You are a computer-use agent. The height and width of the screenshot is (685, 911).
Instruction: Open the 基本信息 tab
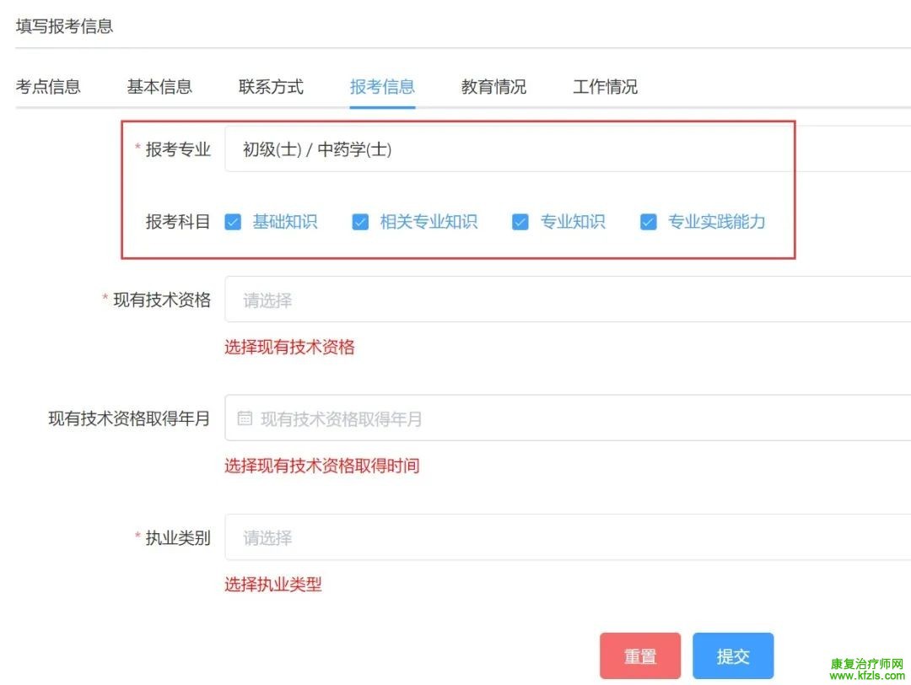pos(159,87)
